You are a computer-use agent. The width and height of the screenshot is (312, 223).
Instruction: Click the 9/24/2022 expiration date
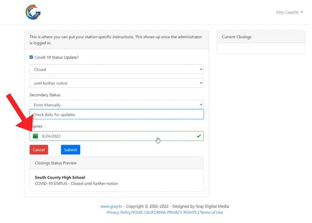point(51,136)
